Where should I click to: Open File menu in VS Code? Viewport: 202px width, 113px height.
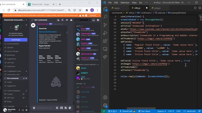pyautogui.click(x=110, y=3)
